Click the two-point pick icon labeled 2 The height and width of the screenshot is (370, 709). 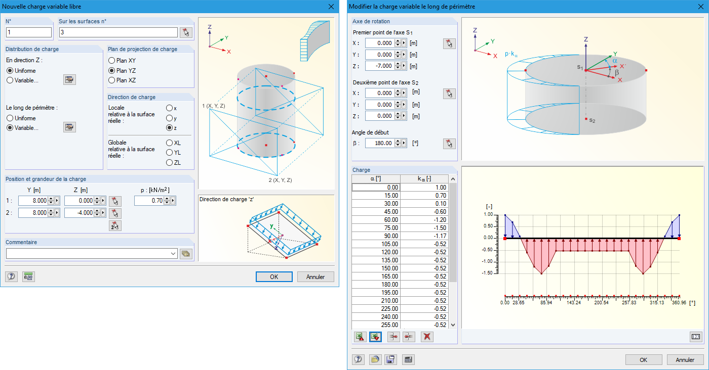[115, 225]
